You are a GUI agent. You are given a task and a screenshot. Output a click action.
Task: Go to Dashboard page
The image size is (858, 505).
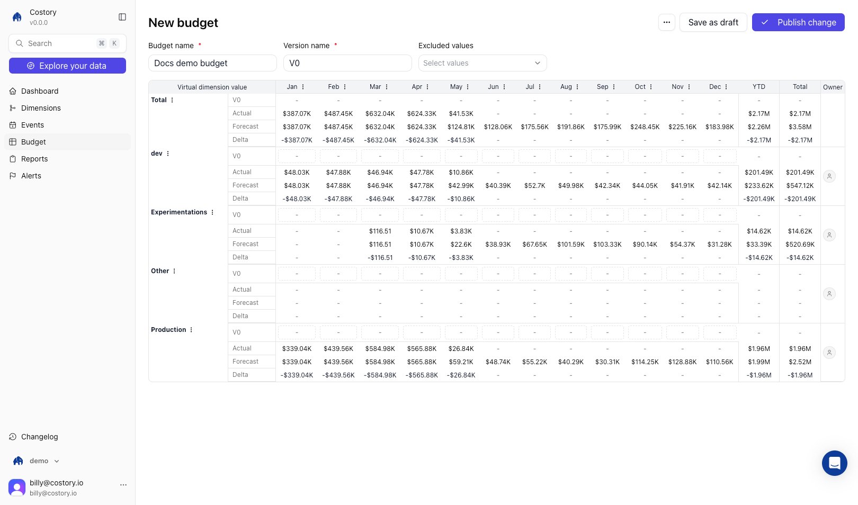[68, 91]
